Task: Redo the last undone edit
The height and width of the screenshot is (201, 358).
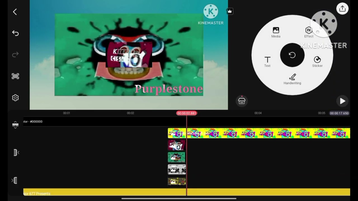Action: pos(15,54)
